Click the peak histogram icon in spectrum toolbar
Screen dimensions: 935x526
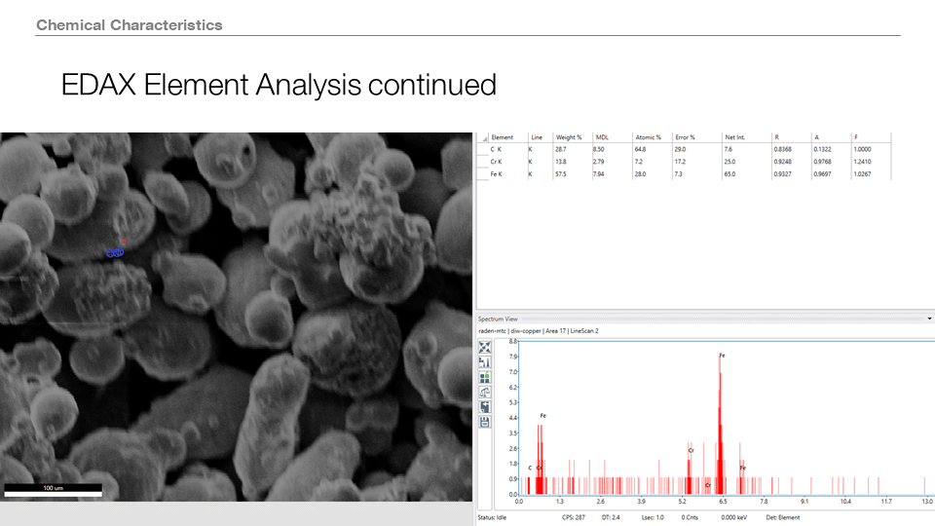[485, 362]
